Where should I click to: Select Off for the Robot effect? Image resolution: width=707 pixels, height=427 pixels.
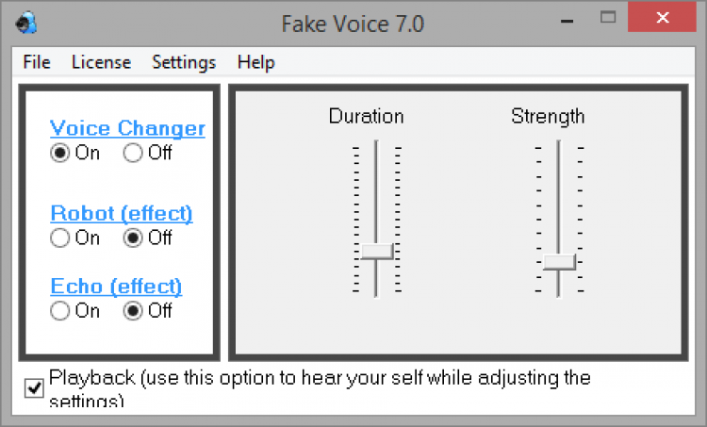(133, 238)
